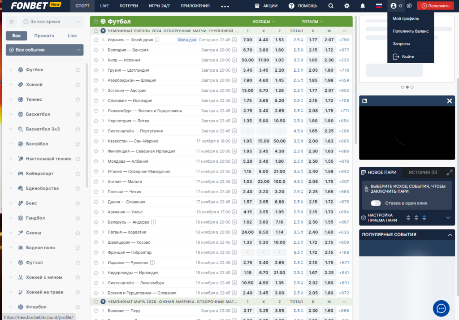
Task: Favorite the Футбол section header star
Action: coord(96,22)
